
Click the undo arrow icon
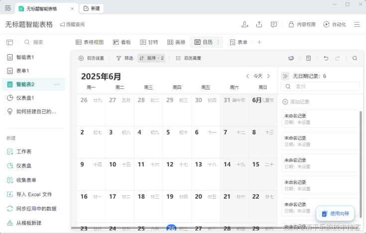click(x=326, y=58)
